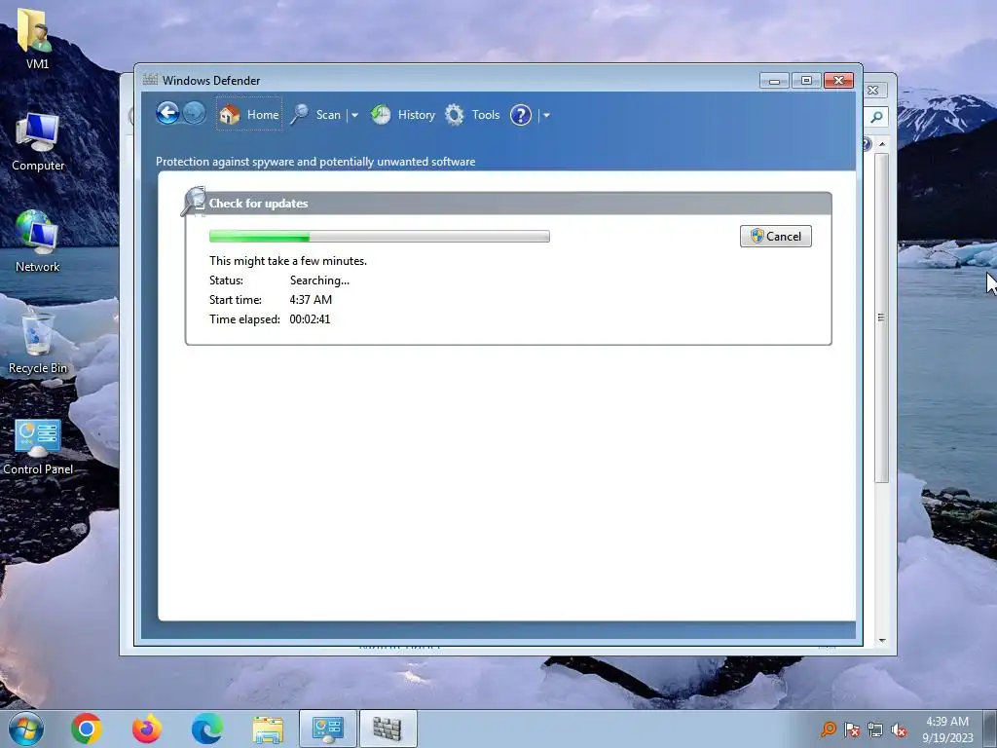Launch Google Chrome from taskbar
This screenshot has height=748, width=997.
coord(87,729)
